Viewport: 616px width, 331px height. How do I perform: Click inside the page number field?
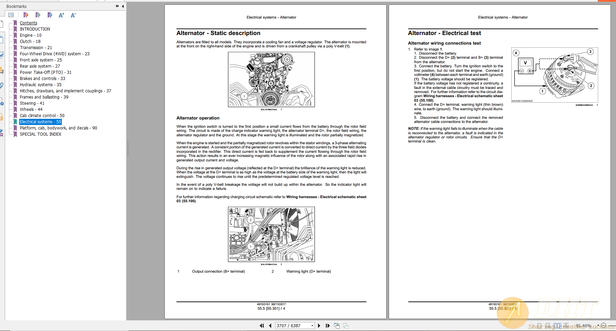click(x=292, y=326)
